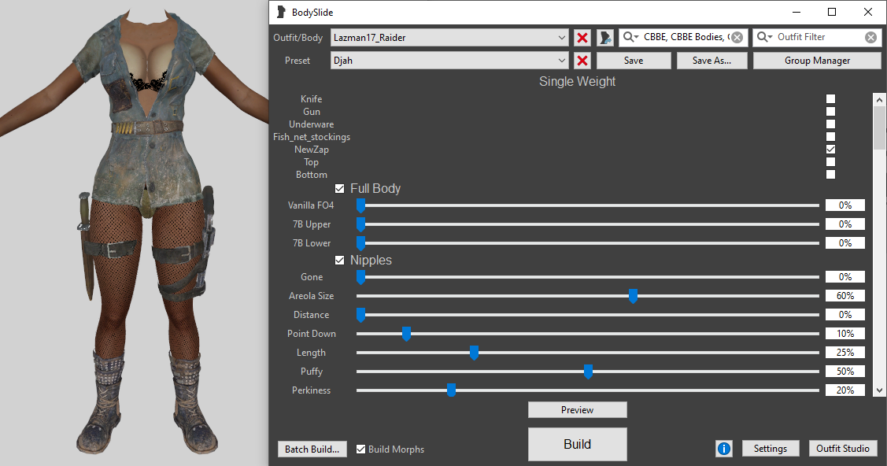The image size is (887, 466).
Task: Click the Vanilla FO4 percentage field
Action: point(845,205)
